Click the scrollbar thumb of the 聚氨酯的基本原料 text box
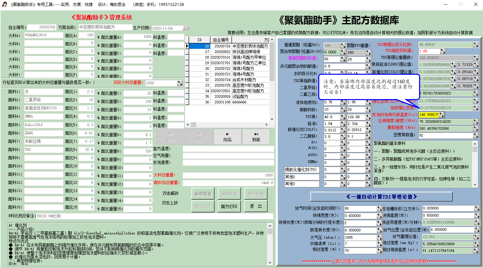The width and height of the screenshot is (483, 268). pyautogui.click(x=475, y=149)
